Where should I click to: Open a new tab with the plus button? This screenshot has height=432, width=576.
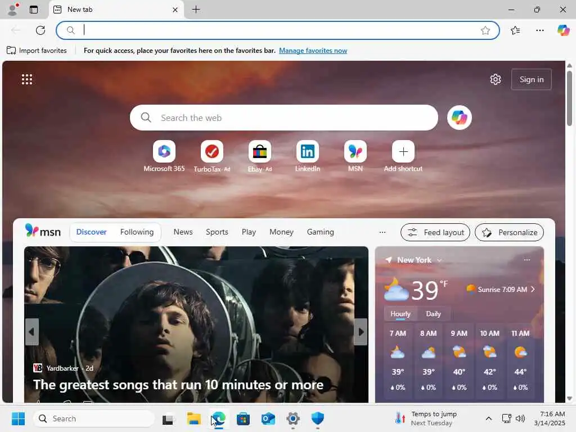pyautogui.click(x=196, y=10)
